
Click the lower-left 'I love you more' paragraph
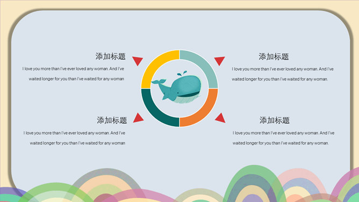point(74,138)
